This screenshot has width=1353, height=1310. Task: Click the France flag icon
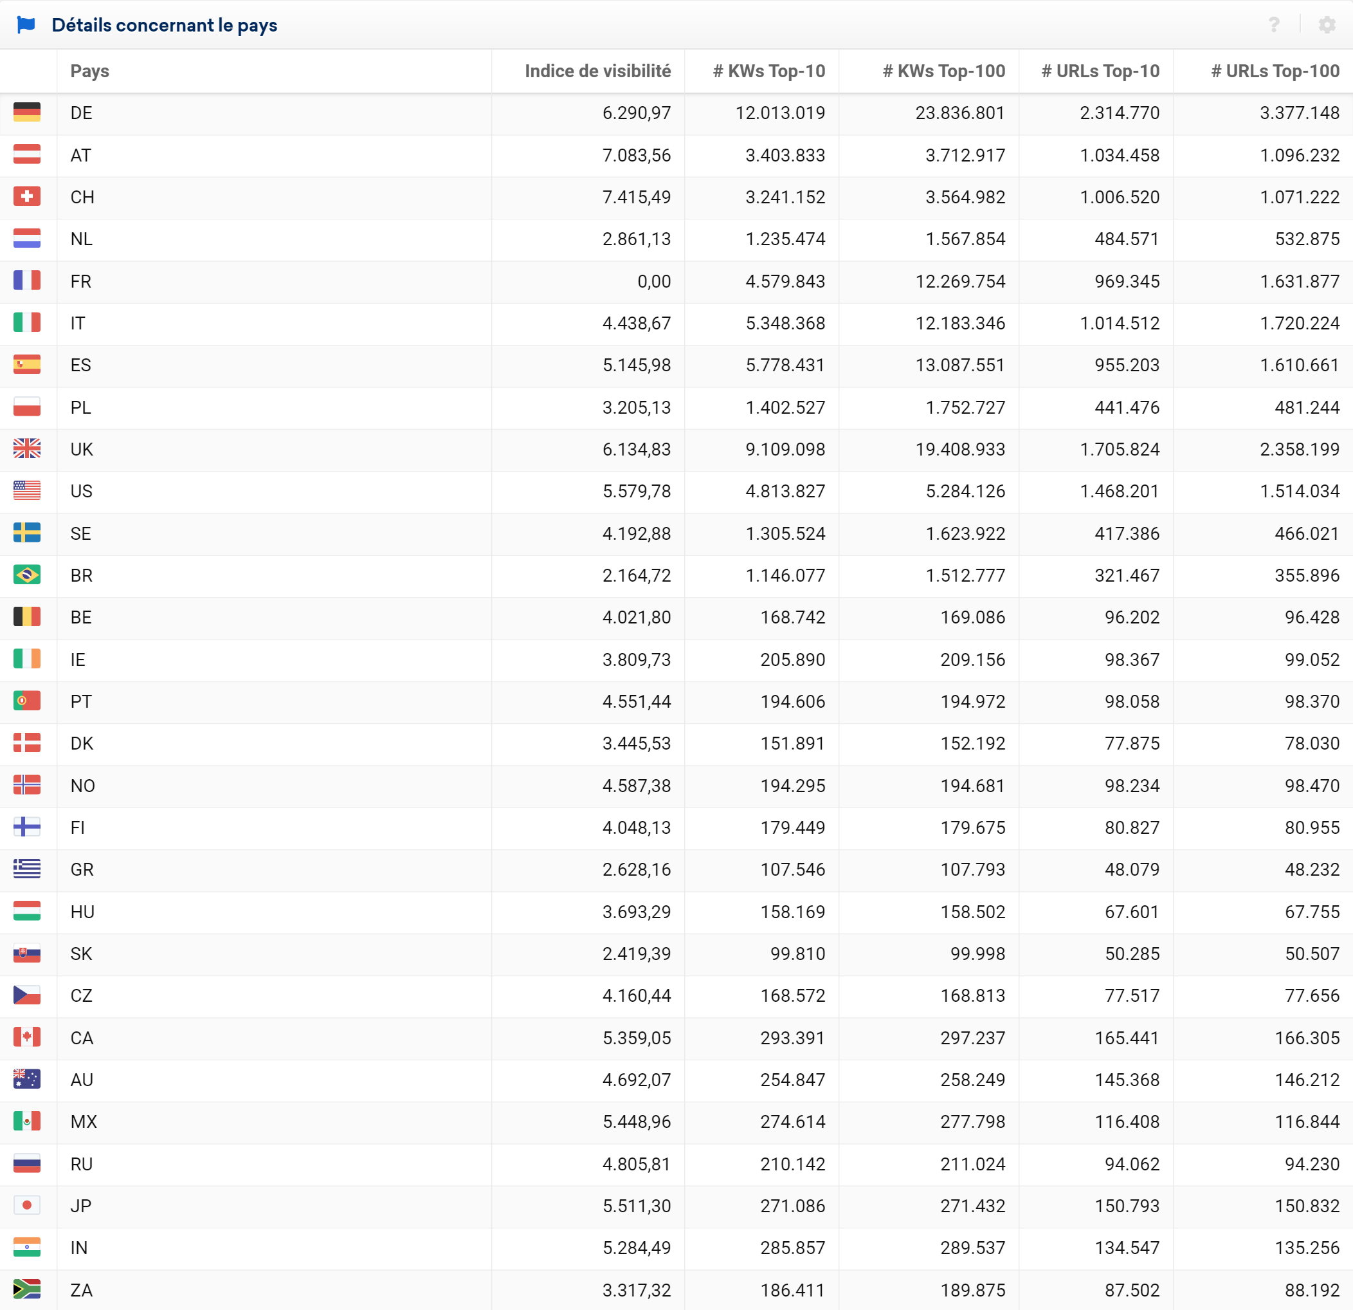pos(27,281)
